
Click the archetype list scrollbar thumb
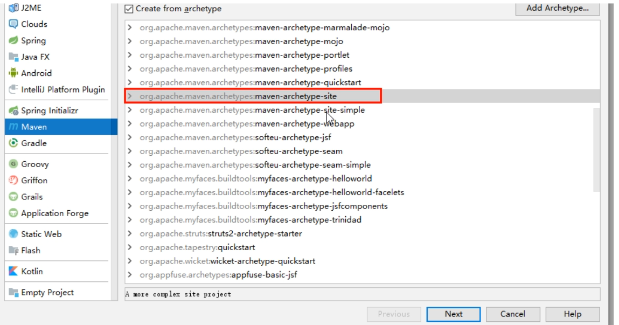(596, 150)
